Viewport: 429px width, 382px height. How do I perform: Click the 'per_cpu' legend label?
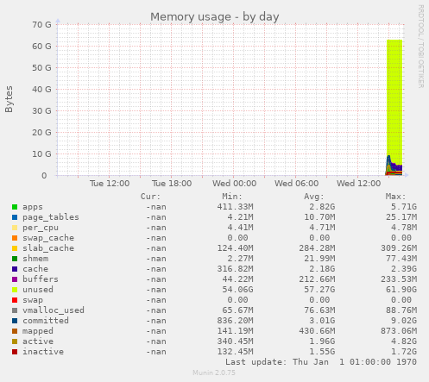tap(41, 228)
